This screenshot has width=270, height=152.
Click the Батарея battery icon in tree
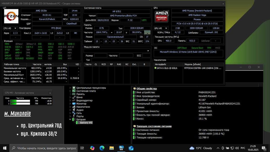coord(74,119)
